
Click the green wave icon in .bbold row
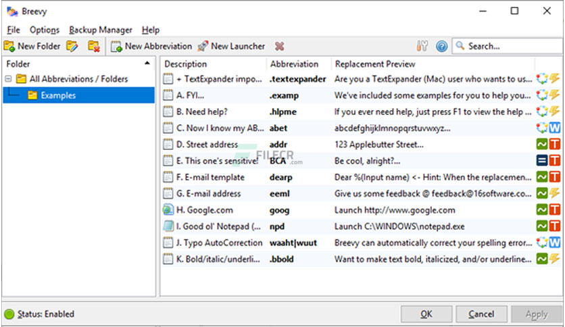(x=542, y=259)
